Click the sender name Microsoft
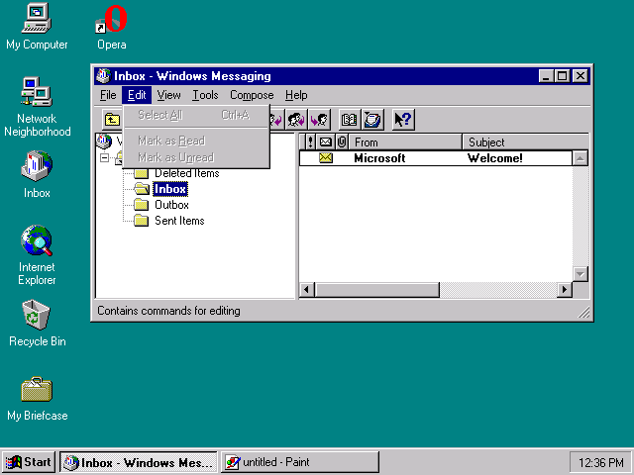This screenshot has height=475, width=634. click(379, 158)
